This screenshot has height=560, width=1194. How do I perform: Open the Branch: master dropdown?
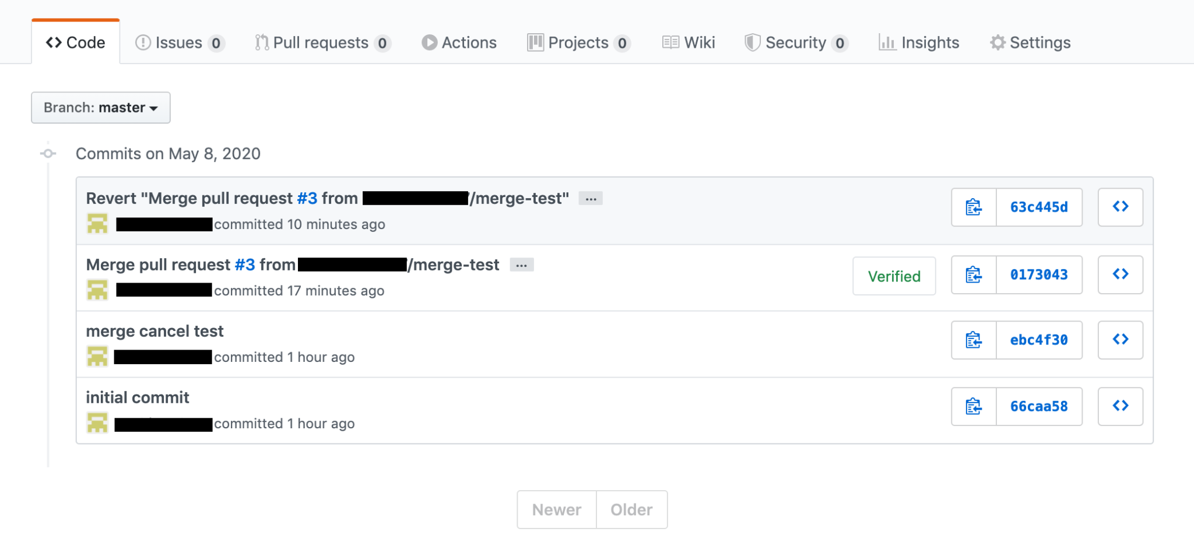101,108
